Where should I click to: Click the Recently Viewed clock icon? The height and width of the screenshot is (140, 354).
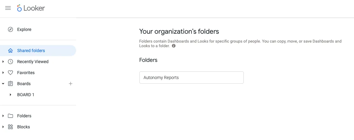tap(10, 62)
